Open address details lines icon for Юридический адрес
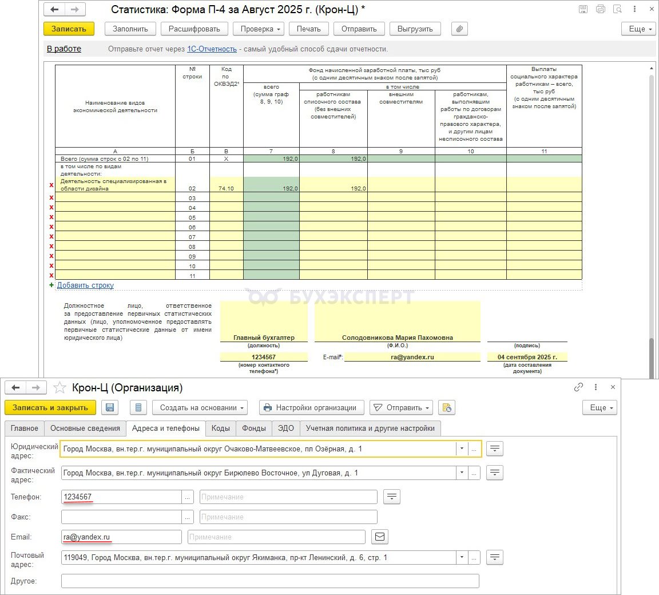The image size is (659, 595). [495, 449]
